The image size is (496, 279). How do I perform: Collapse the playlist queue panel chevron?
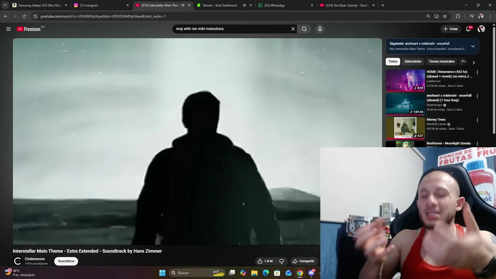(473, 46)
